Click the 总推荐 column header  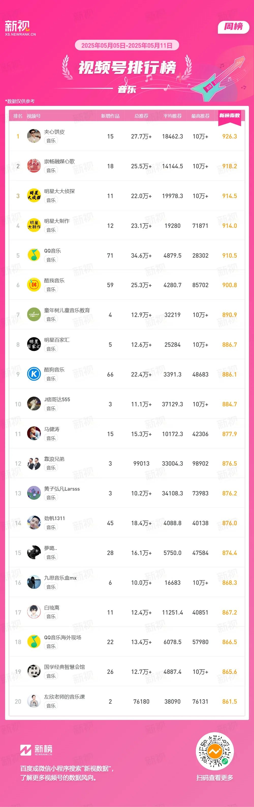tap(141, 116)
